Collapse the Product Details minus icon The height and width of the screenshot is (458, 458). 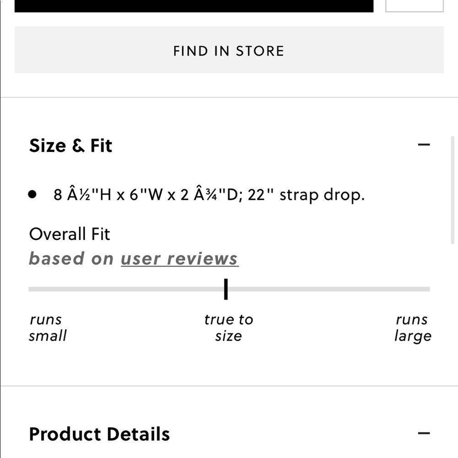pyautogui.click(x=424, y=433)
